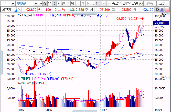The width and height of the screenshot is (171, 112).
Task: Select daily (일) chart period
Action: (50, 4)
